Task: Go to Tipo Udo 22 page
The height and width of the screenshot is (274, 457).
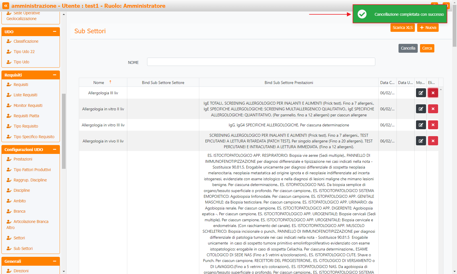Action: (x=24, y=52)
